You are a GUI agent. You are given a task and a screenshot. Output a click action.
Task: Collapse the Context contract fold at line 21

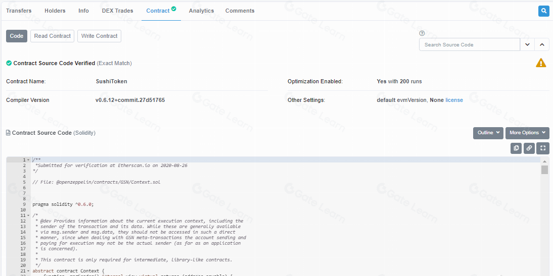pos(28,271)
